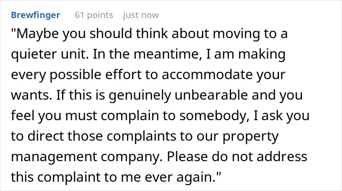Click the words 'Please do not address'
Image resolution: width=342 pixels, height=191 pixels.
tap(237, 157)
